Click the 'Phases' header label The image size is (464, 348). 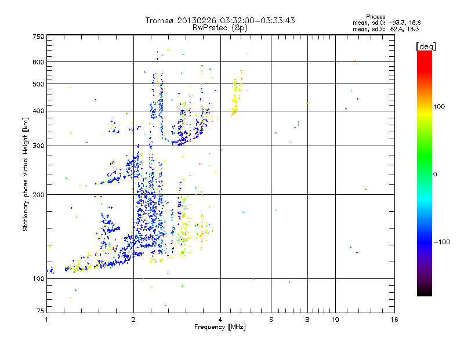pos(375,17)
